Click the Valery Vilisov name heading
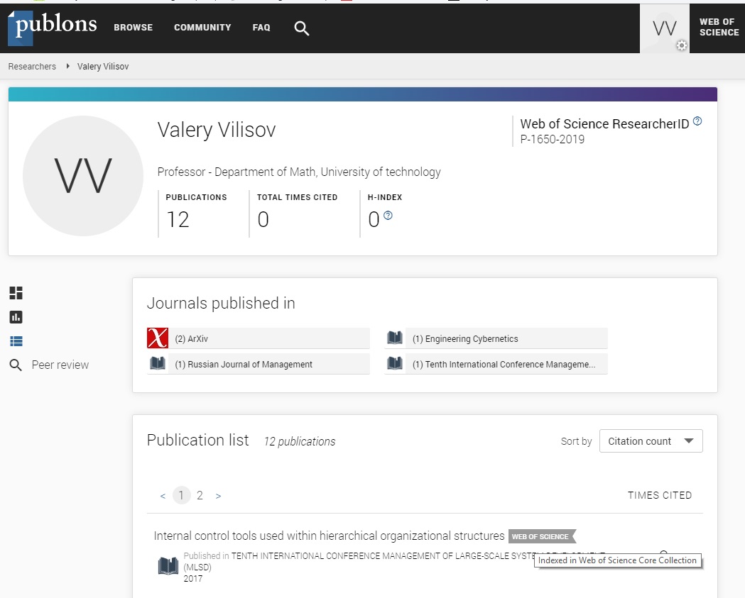The image size is (745, 598). pyautogui.click(x=216, y=130)
